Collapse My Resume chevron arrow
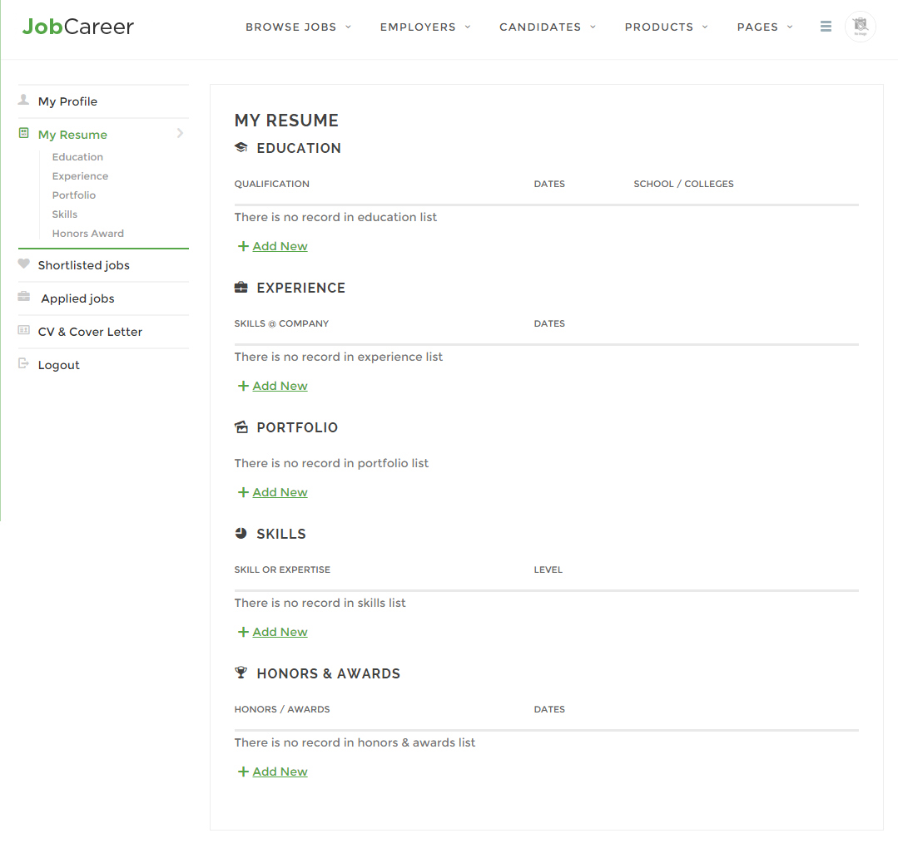This screenshot has height=848, width=898. coord(180,134)
